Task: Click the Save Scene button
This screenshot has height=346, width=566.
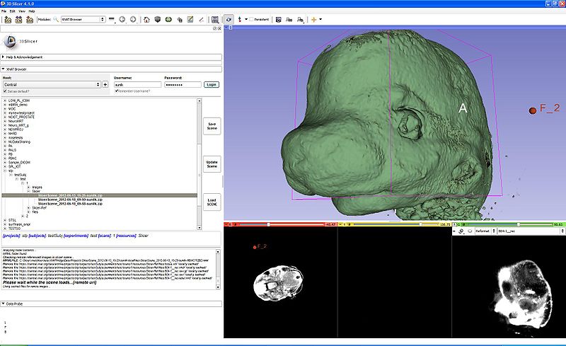Action: point(211,125)
